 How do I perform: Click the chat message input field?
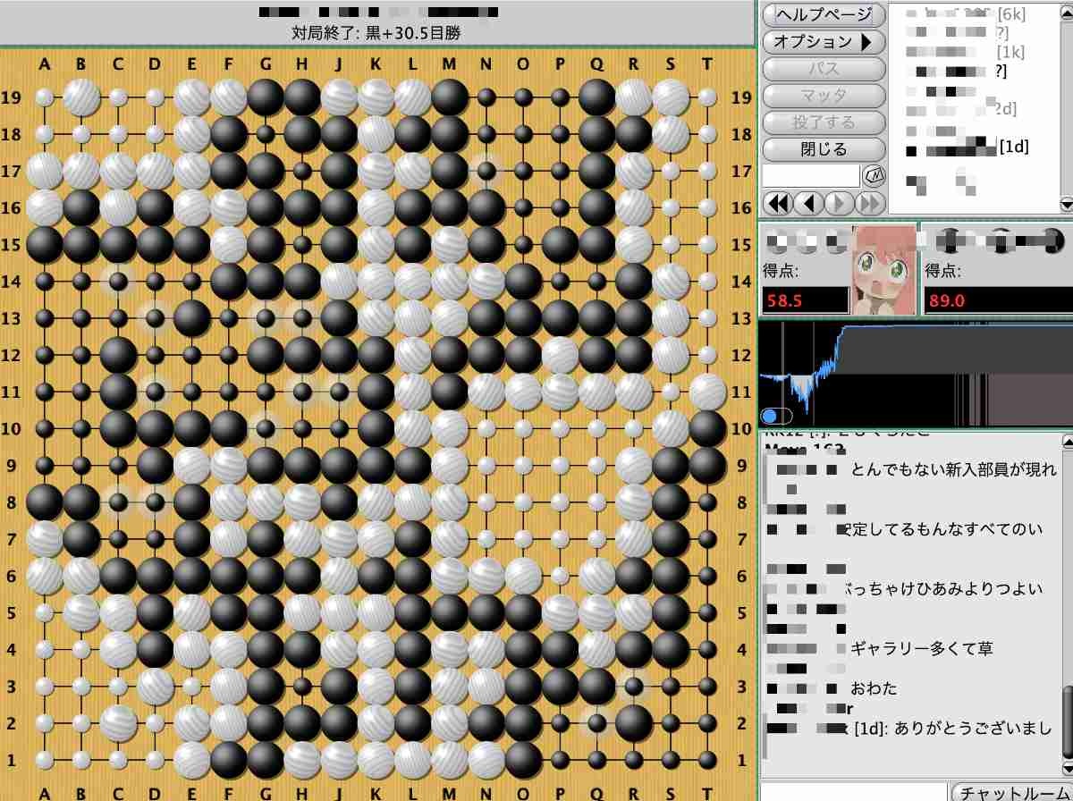pyautogui.click(x=852, y=792)
